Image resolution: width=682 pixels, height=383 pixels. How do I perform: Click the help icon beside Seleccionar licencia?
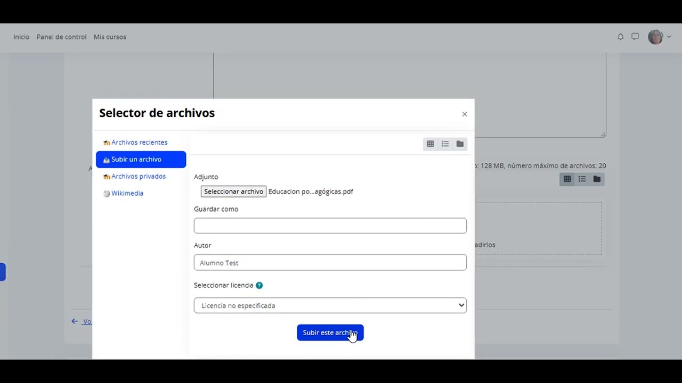[x=259, y=286]
